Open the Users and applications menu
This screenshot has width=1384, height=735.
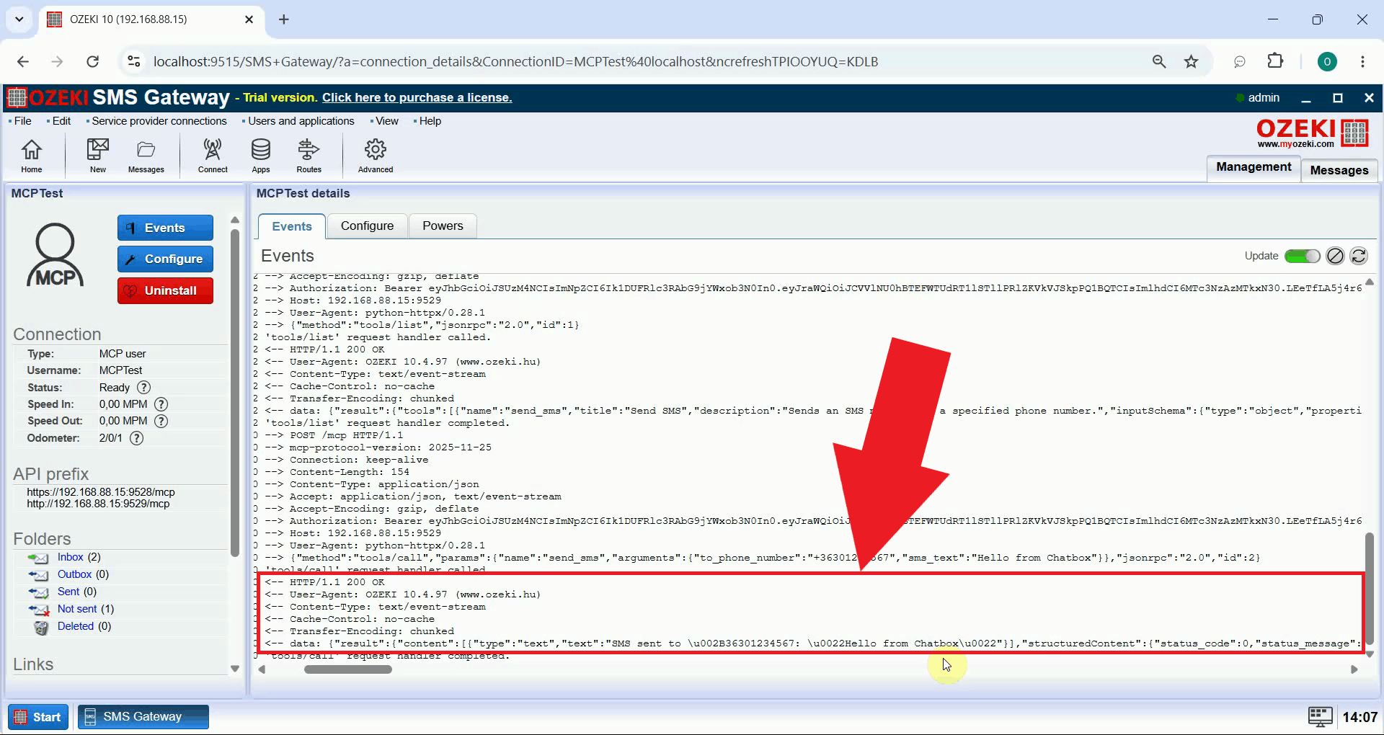pos(301,121)
